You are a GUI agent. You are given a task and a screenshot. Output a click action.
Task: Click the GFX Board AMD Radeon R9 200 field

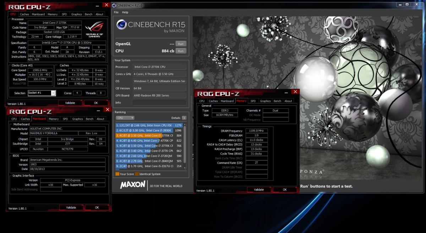159,96
